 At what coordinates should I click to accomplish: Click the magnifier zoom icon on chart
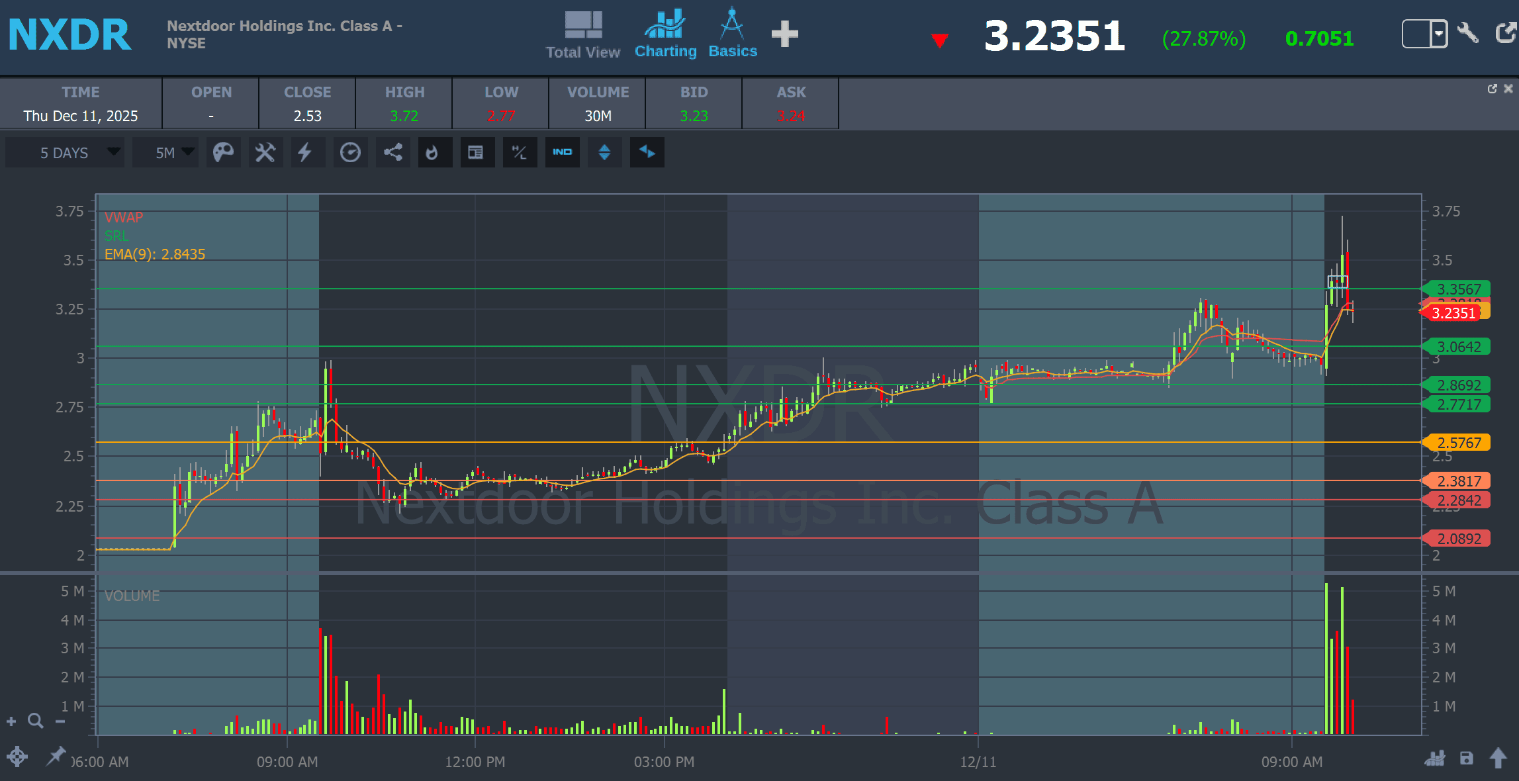pyautogui.click(x=36, y=721)
